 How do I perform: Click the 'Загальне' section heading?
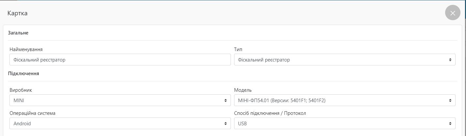tap(18, 33)
